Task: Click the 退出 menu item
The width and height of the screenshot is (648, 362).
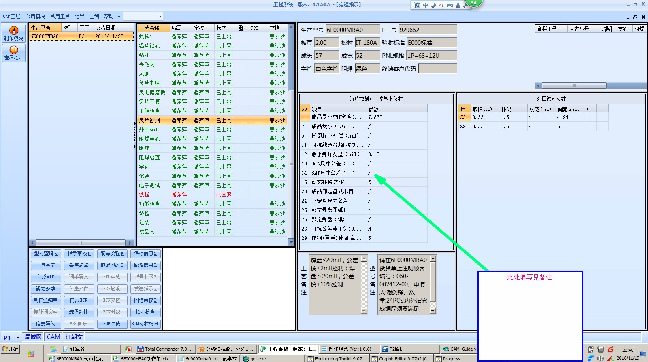Action: pos(79,16)
